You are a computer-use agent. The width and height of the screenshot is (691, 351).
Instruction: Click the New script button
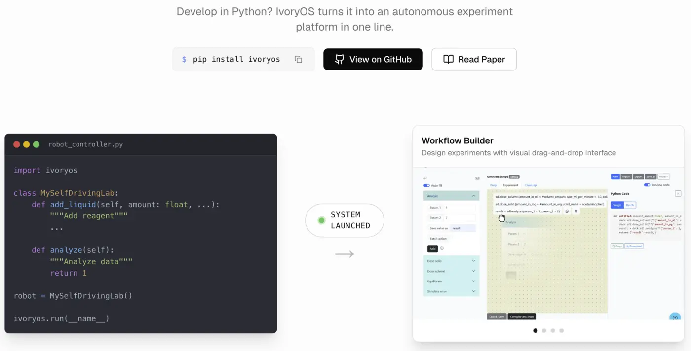point(615,176)
